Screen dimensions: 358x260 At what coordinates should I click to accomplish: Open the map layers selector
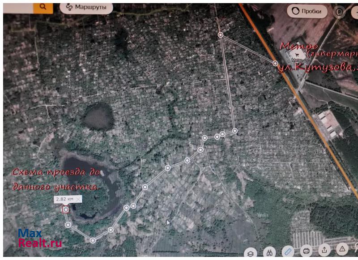click(x=251, y=251)
